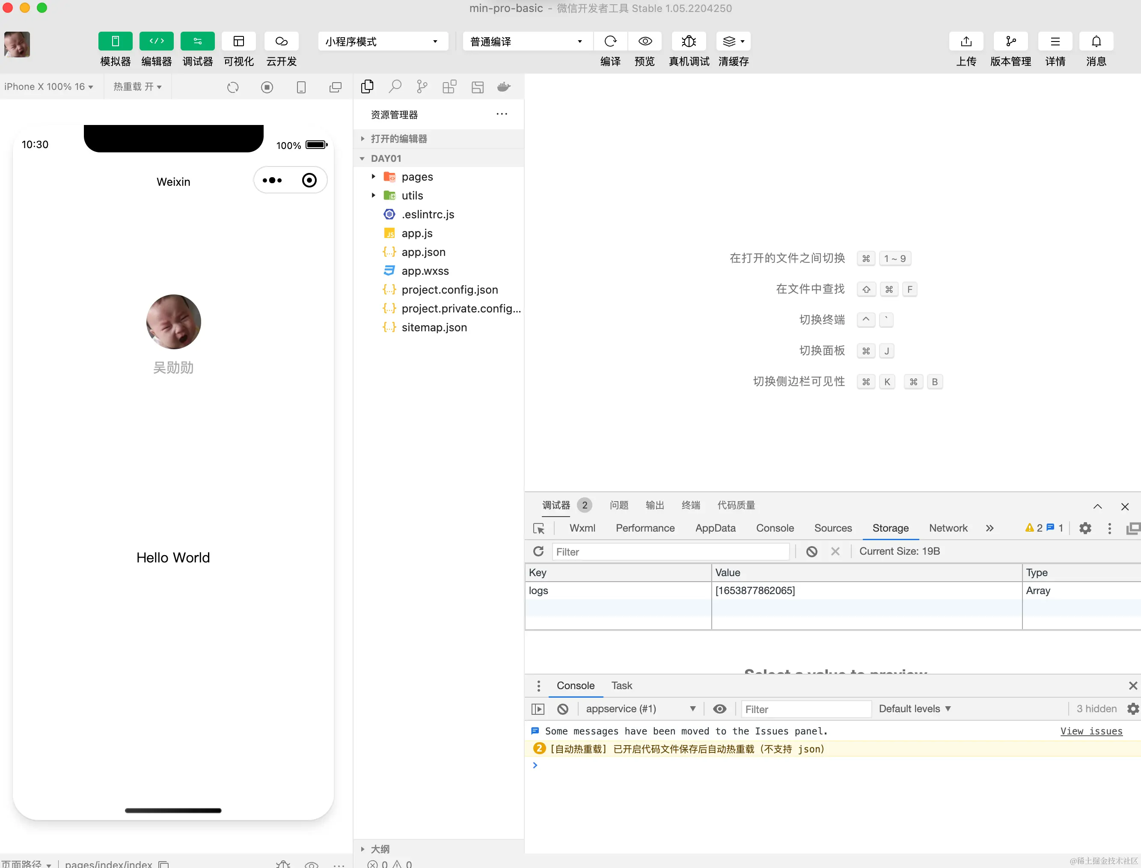Click the cloud development icon
Image resolution: width=1141 pixels, height=868 pixels.
[281, 42]
